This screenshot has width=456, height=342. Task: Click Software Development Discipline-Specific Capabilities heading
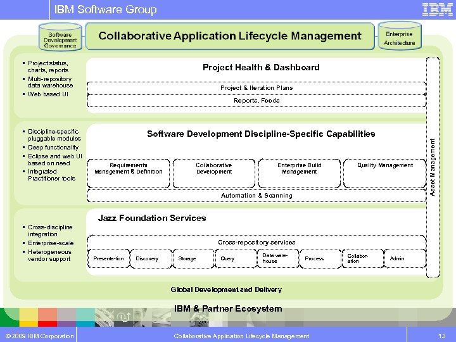pos(261,134)
